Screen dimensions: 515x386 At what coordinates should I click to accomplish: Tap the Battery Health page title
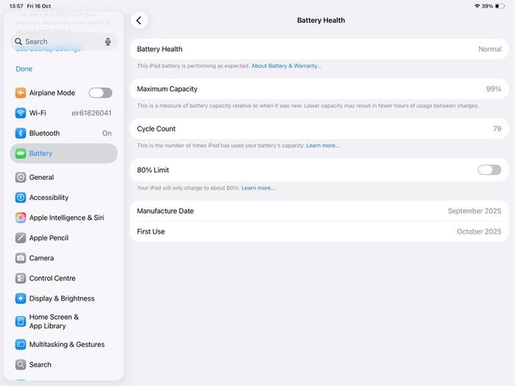pyautogui.click(x=321, y=21)
